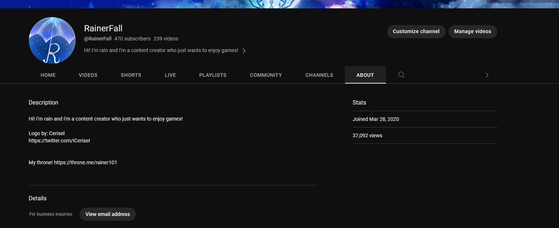Click the search magnifier icon in channel tabs
The image size is (559, 228).
(402, 75)
